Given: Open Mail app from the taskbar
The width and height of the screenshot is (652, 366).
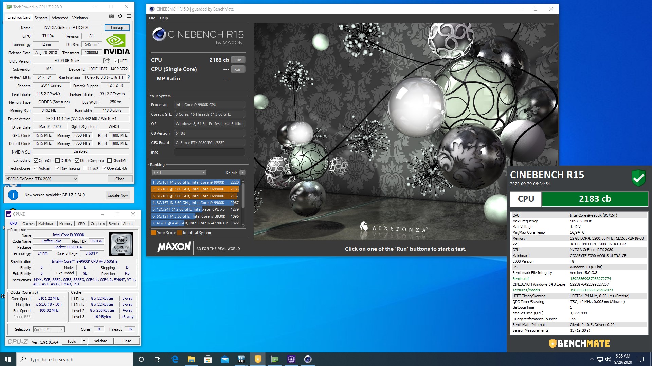Looking at the screenshot, I should click(224, 359).
